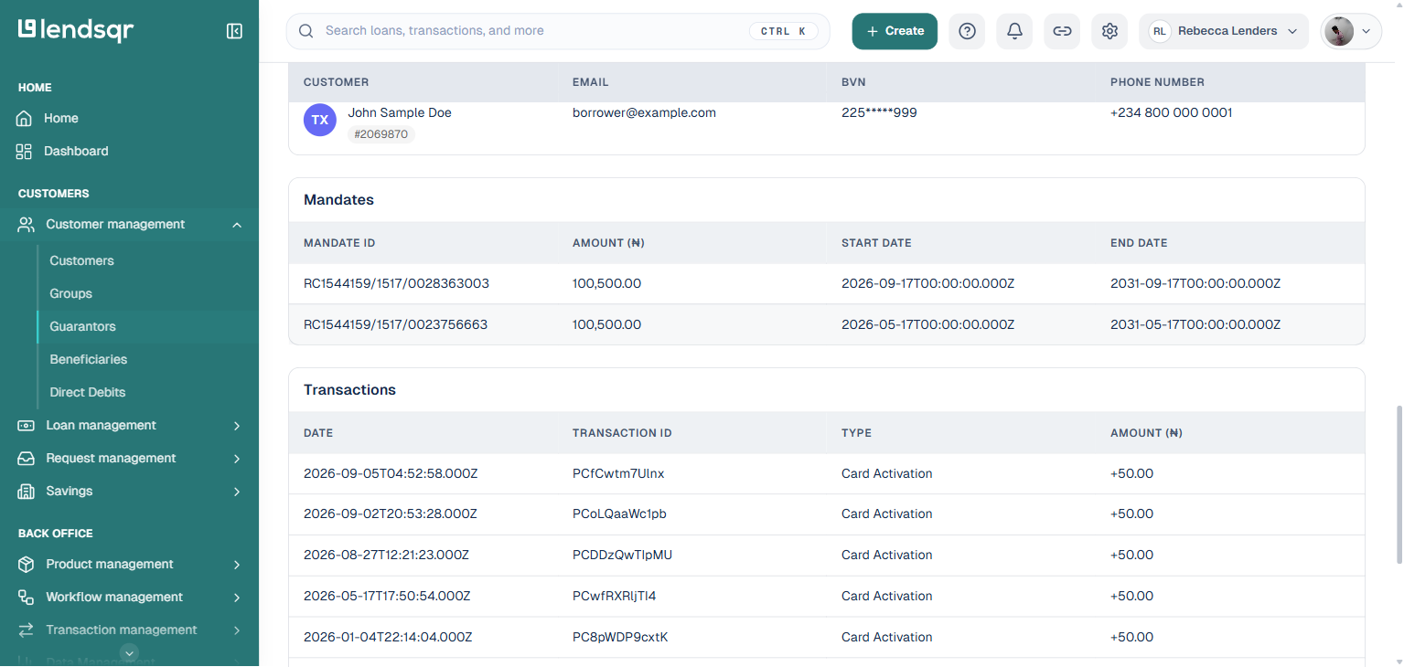1404x667 pixels.
Task: Click mandate ID RC1544159/1517/0028363003
Action: point(396,284)
